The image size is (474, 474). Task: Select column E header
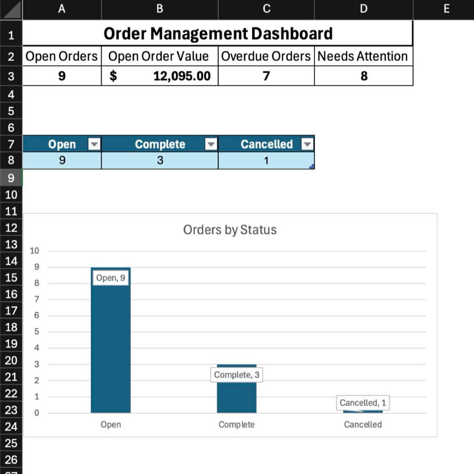446,9
